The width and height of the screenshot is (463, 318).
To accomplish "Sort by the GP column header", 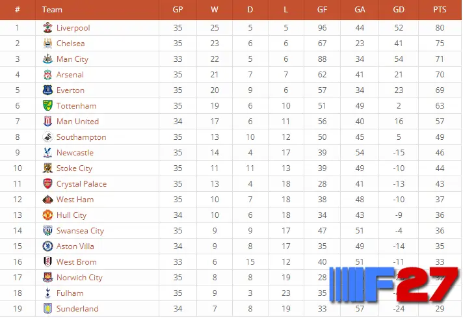I will pos(178,10).
